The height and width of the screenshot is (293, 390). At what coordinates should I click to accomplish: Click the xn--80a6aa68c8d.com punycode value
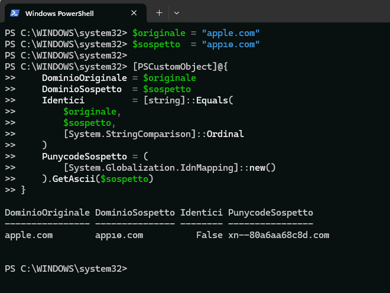pos(278,235)
